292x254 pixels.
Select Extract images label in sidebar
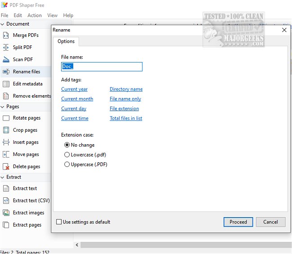click(x=28, y=213)
